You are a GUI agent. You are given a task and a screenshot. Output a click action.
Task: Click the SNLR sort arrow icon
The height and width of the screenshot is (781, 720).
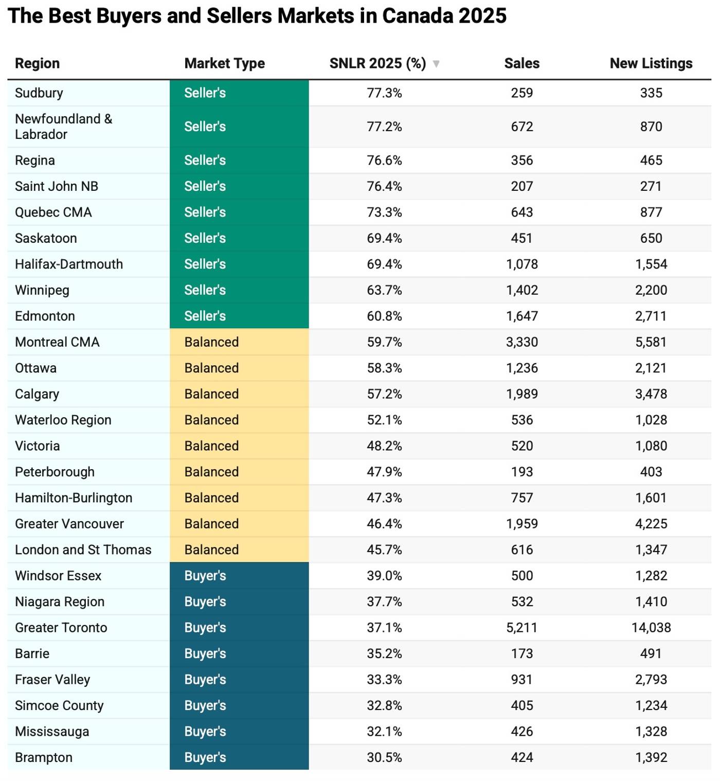436,64
